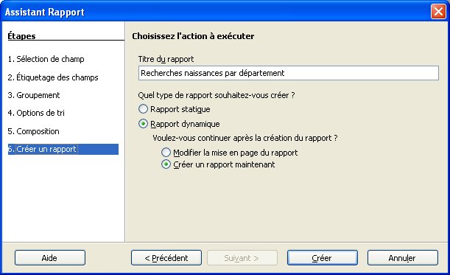
Task: Switch to step 4 Options de tri
Action: pyautogui.click(x=36, y=113)
